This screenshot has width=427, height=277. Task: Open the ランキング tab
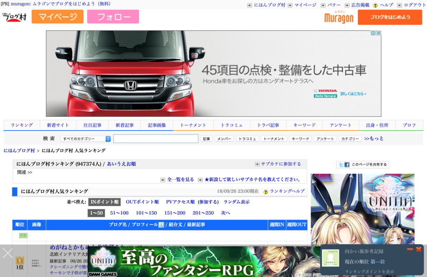pos(22,125)
